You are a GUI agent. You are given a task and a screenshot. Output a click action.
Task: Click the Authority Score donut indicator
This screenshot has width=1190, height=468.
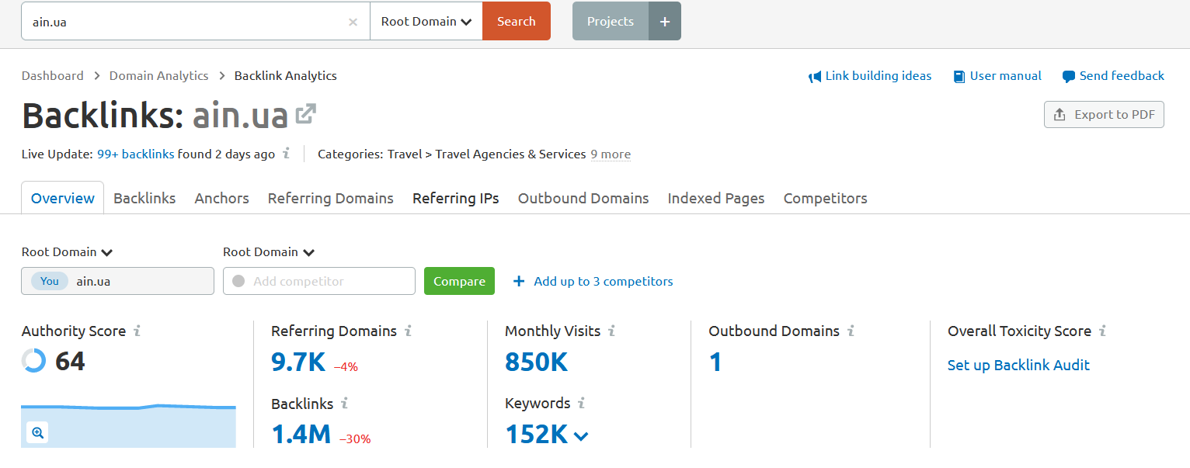click(33, 361)
